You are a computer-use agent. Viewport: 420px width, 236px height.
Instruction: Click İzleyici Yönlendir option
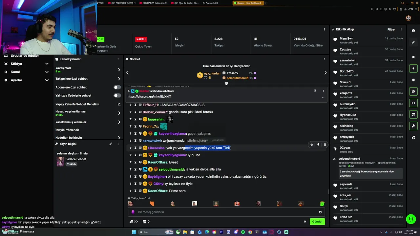point(67,130)
